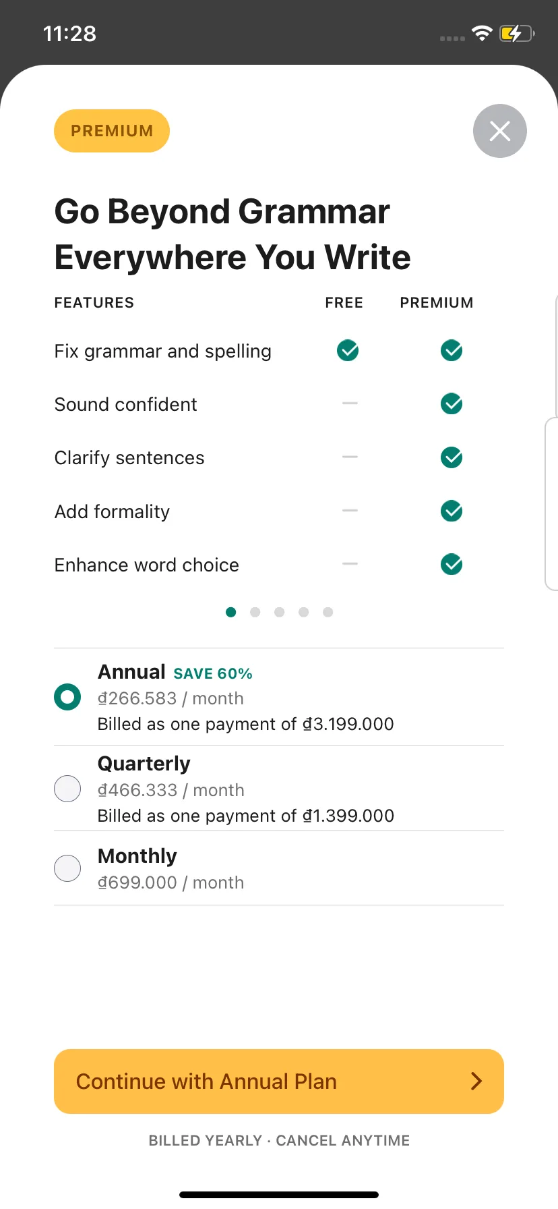Image resolution: width=558 pixels, height=1209 pixels.
Task: Tap the yellow PREMIUM badge
Action: click(x=112, y=131)
